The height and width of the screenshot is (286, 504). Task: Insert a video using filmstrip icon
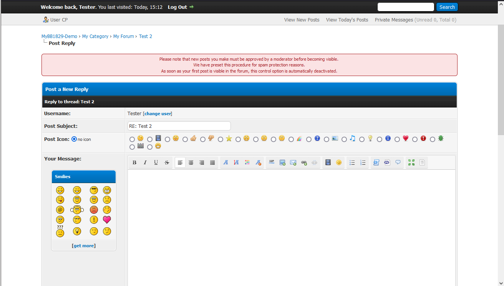coord(328,162)
